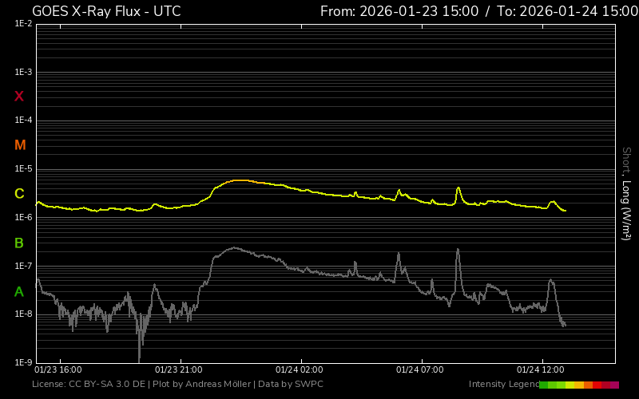
Task: Click the 'To: 2026-01-24 15:00' end time
Action: pyautogui.click(x=568, y=11)
